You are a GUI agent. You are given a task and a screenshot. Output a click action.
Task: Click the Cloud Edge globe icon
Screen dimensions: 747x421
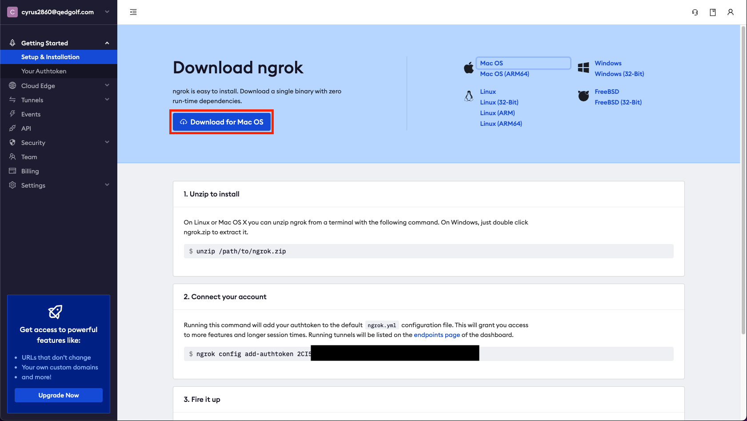[x=12, y=86]
